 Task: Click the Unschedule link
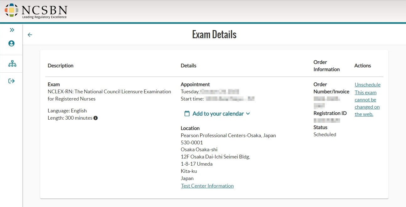tap(367, 85)
